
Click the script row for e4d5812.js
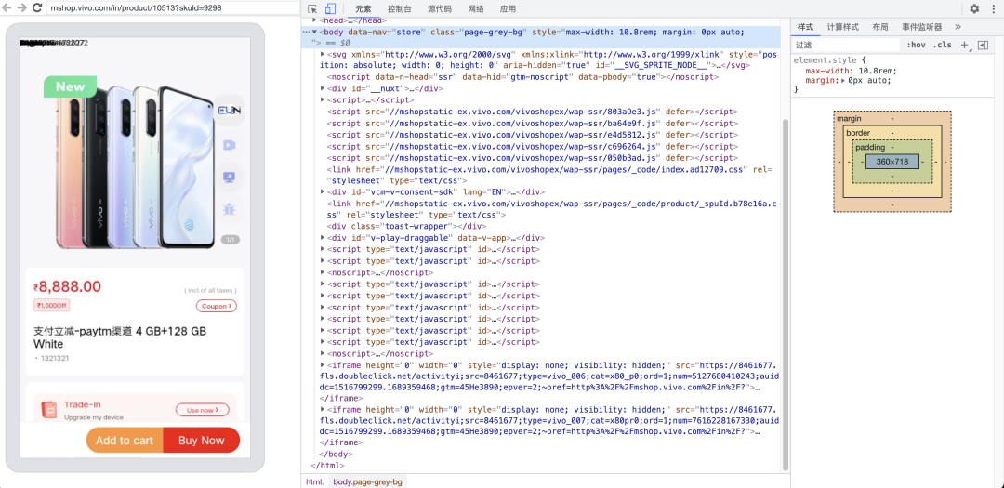(x=532, y=135)
